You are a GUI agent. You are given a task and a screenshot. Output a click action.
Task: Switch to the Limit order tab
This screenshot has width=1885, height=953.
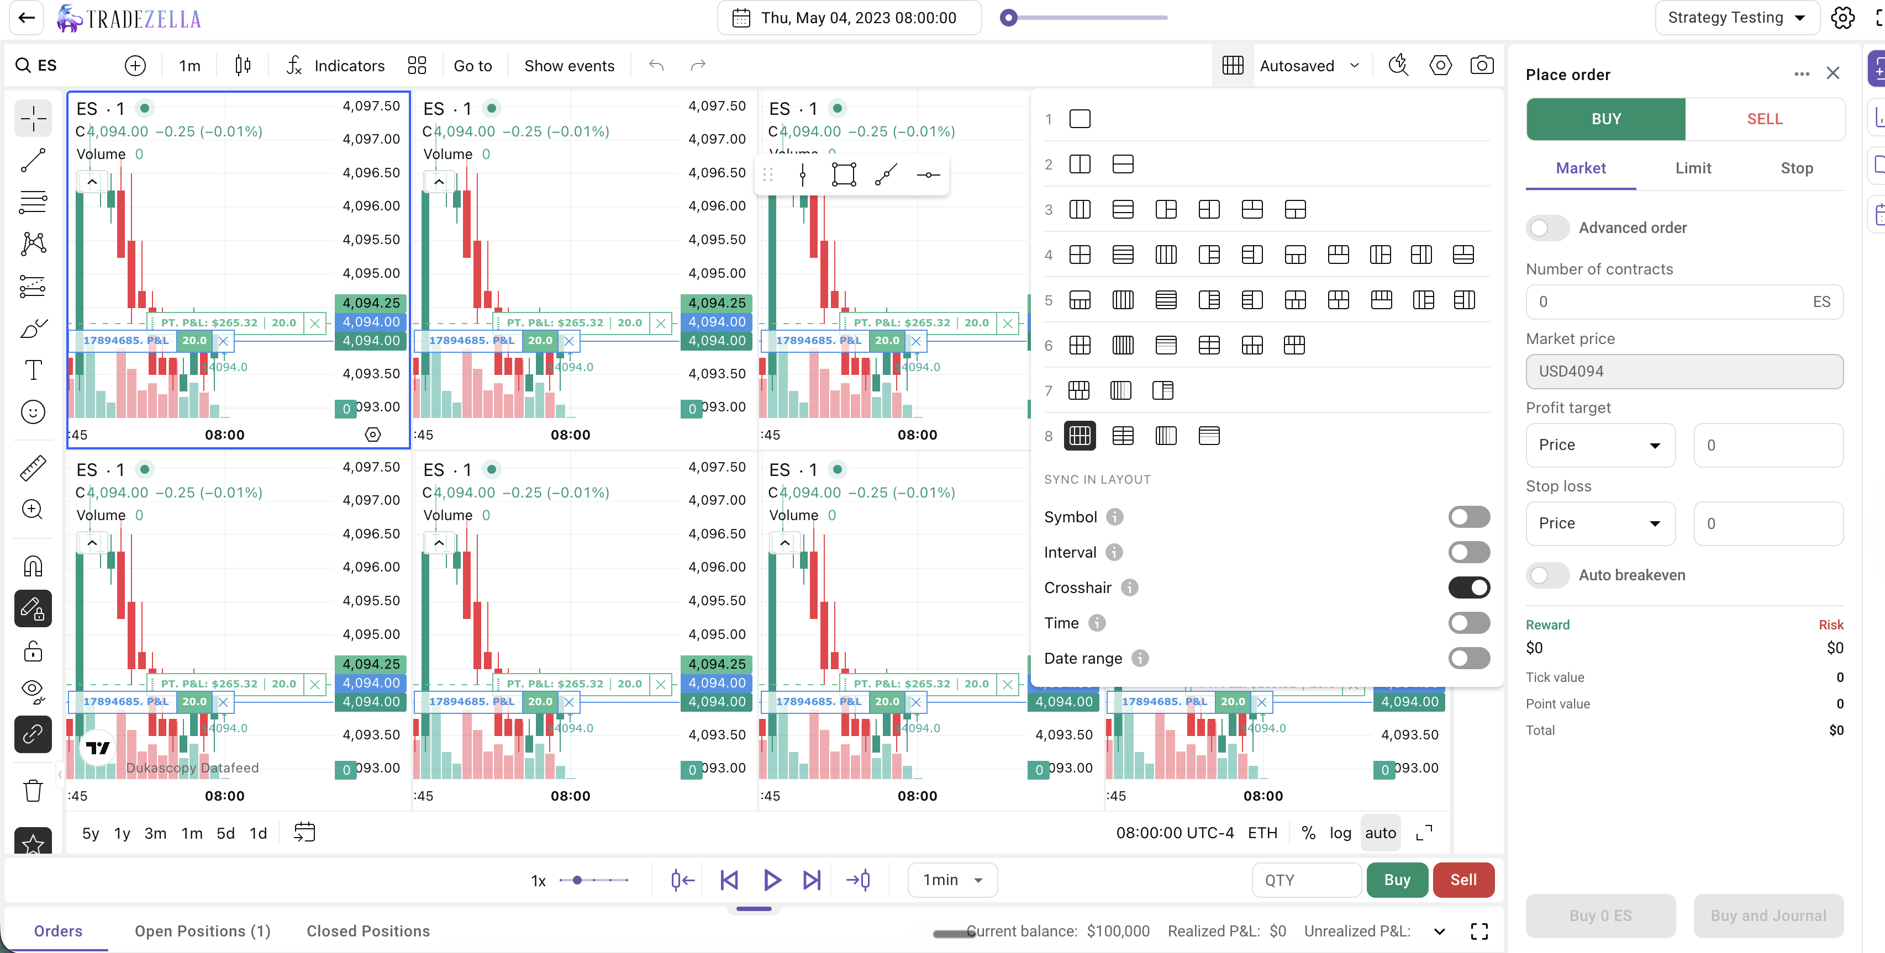1693,168
